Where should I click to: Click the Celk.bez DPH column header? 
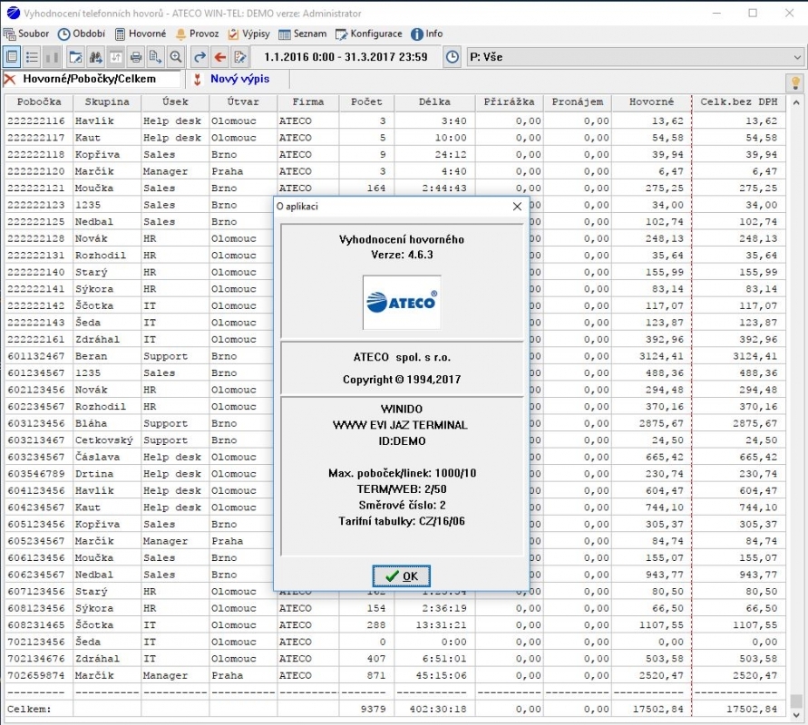tap(738, 101)
